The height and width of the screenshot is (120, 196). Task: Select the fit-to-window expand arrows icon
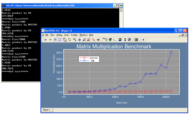point(60,40)
